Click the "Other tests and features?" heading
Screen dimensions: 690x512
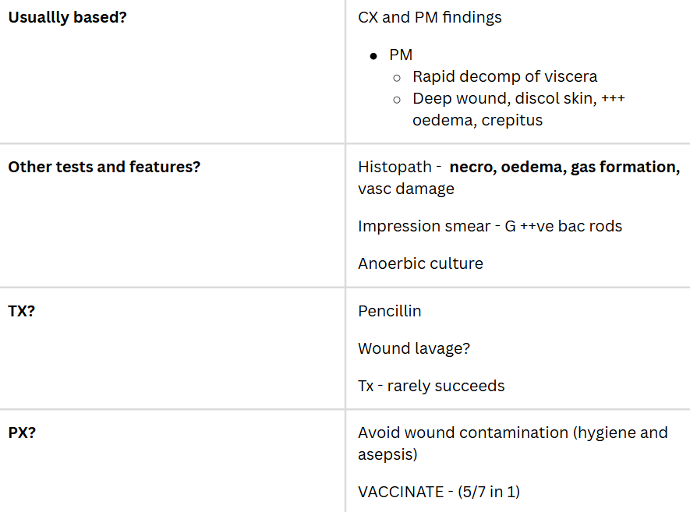click(104, 167)
